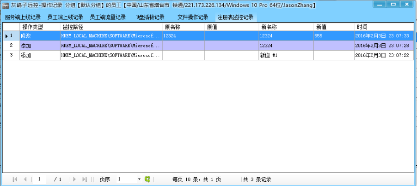Click the row 1 arrow indicator
The width and height of the screenshot is (417, 186).
(6, 36)
